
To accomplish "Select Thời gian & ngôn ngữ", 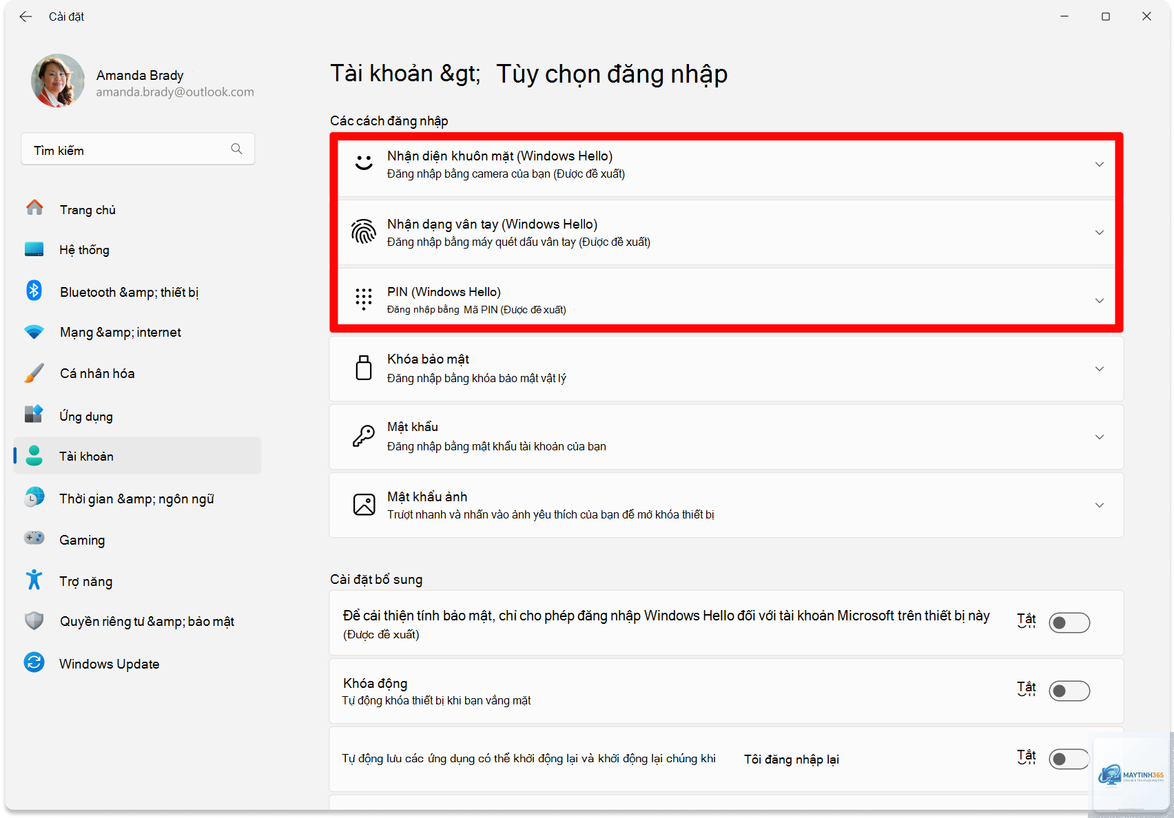I will 138,499.
